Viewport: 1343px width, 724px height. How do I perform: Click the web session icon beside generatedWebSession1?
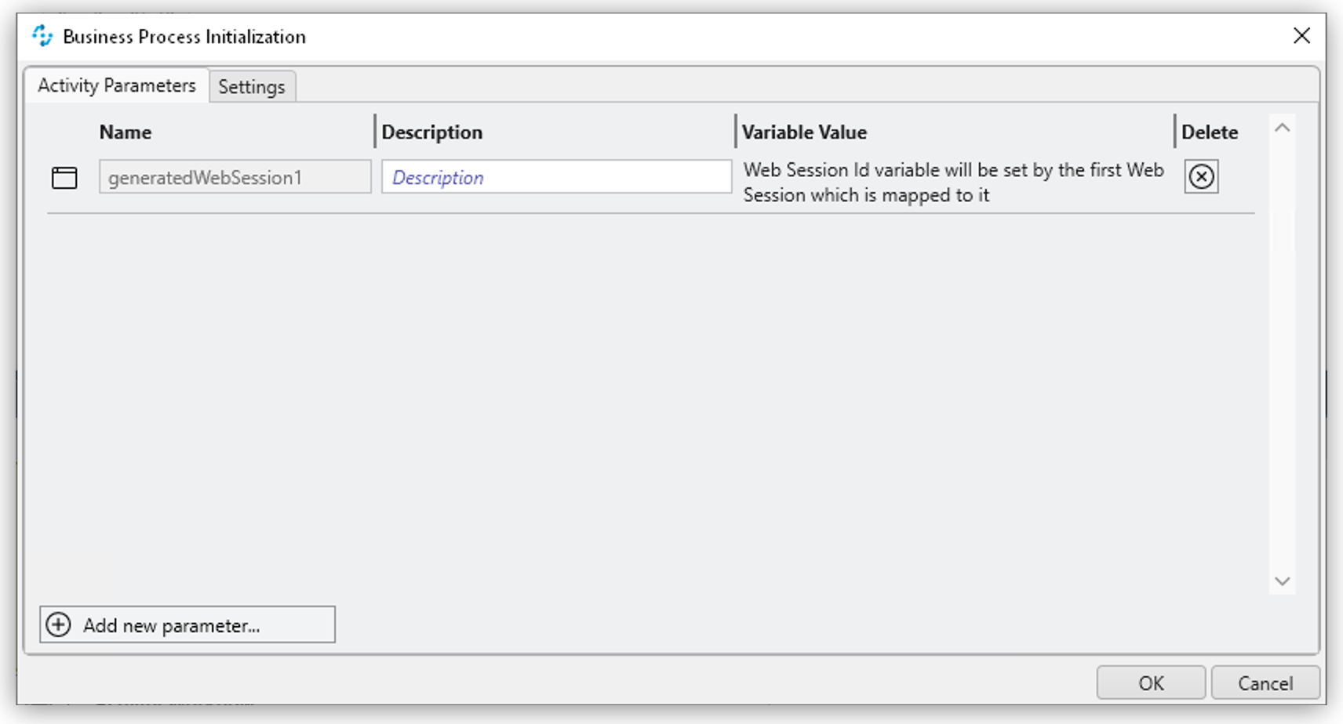pos(64,177)
